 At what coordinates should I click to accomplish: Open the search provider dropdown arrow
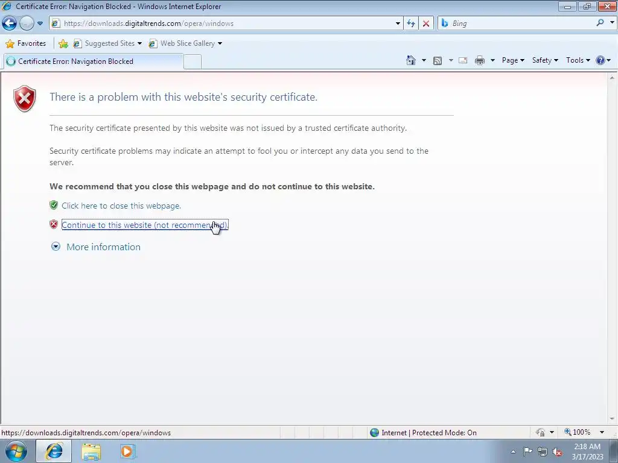(612, 23)
